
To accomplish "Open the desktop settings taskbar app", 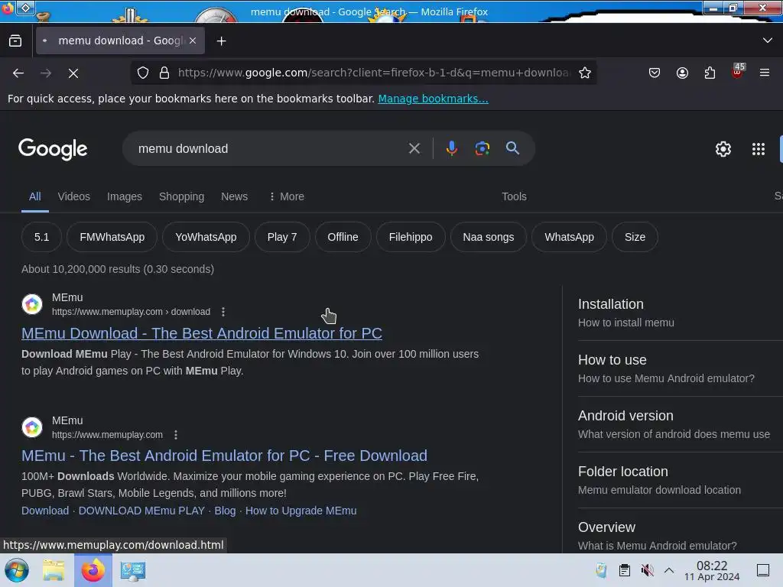I will pos(132,570).
